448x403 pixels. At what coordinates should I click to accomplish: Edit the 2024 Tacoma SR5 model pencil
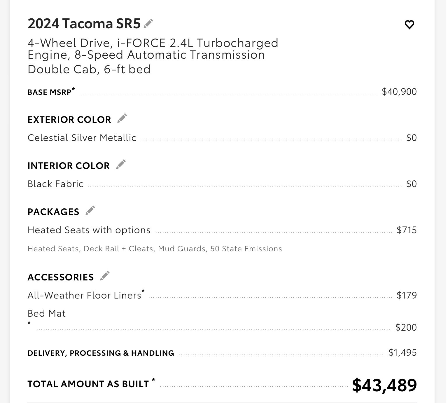pos(148,23)
